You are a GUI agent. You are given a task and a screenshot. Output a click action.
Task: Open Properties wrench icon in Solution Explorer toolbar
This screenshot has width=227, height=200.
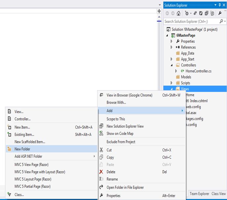tap(220, 13)
